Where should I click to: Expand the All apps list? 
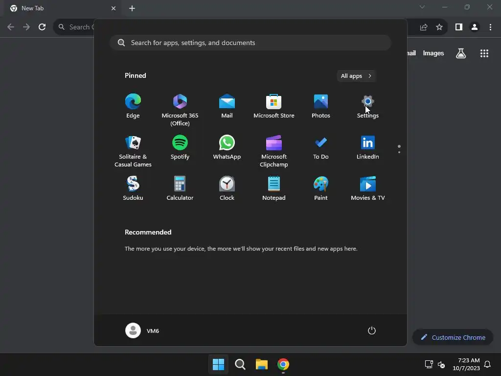tap(356, 76)
